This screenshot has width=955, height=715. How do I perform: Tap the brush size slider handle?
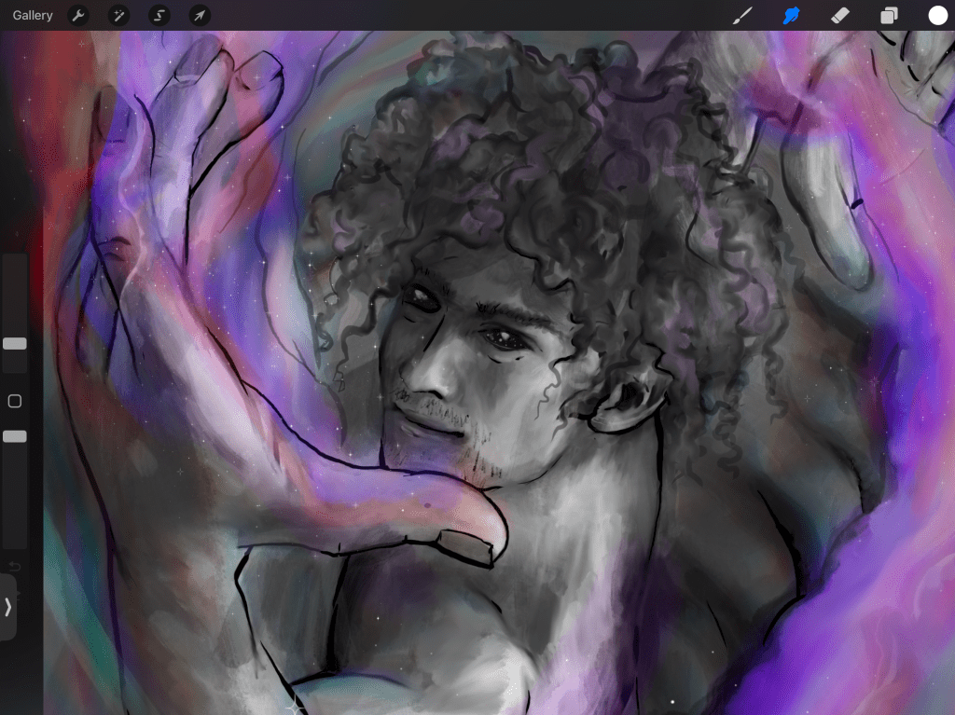(x=15, y=343)
